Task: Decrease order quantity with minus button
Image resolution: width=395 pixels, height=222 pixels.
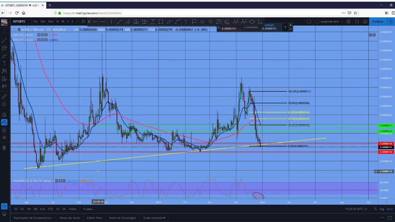Action: 290,29
